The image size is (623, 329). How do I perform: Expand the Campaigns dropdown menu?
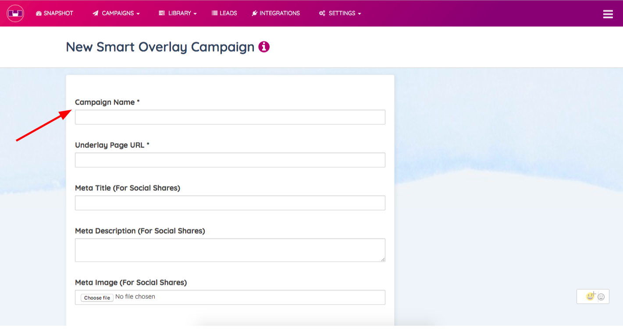(116, 13)
